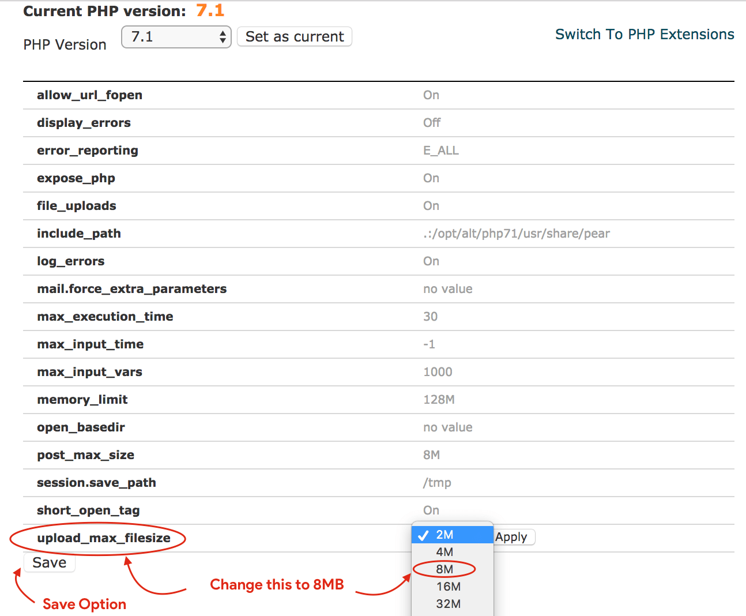Image resolution: width=746 pixels, height=616 pixels.
Task: Click the upload_max_filesize label
Action: [104, 538]
